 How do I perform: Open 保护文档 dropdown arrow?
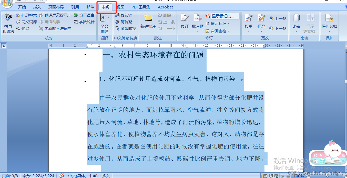pyautogui.click(x=329, y=32)
